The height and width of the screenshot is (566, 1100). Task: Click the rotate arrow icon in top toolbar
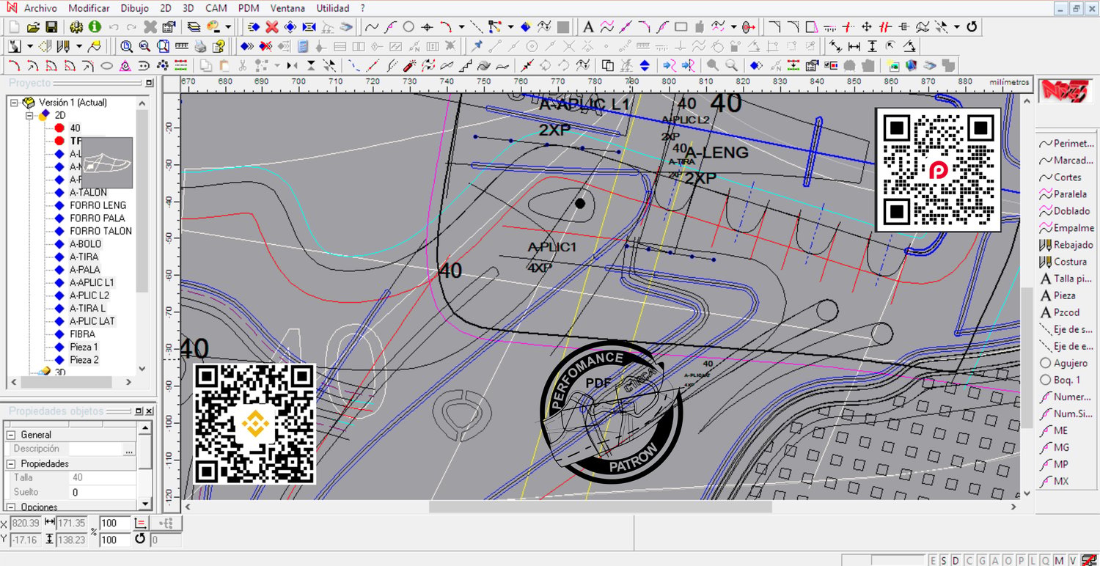972,27
